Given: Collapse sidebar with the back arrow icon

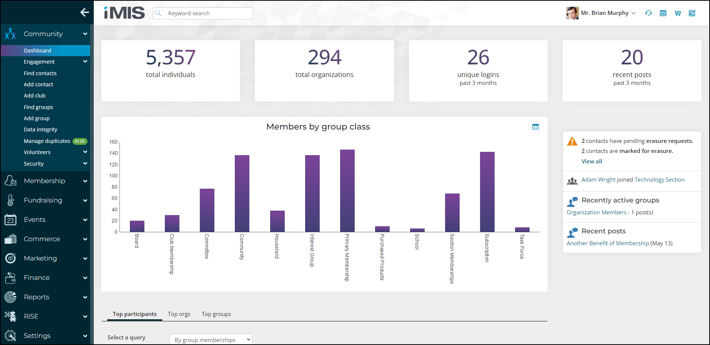Looking at the screenshot, I should click(x=84, y=12).
